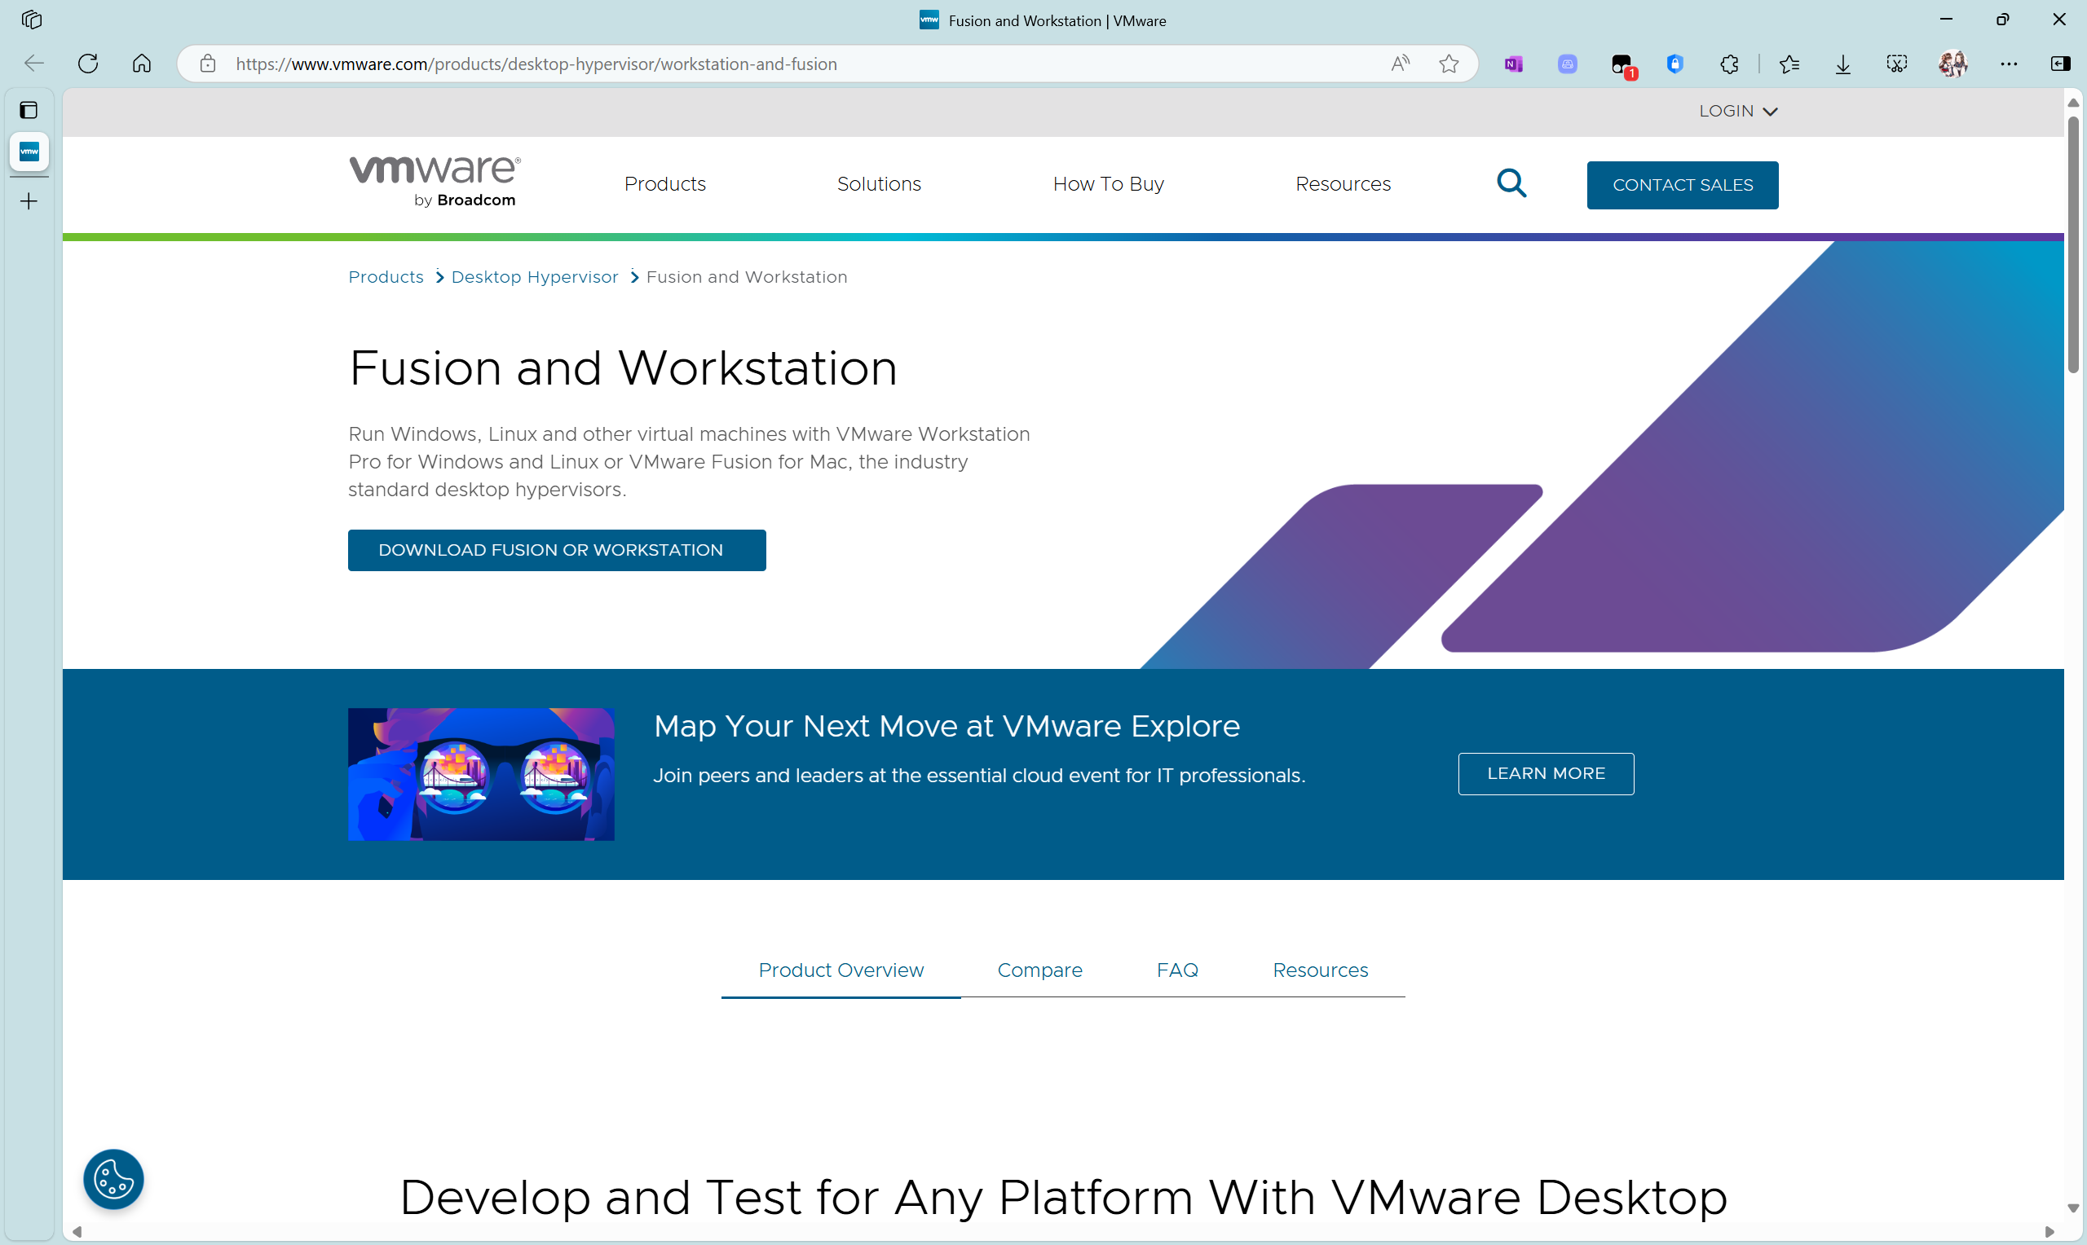Open the Favorites list icon

(x=1789, y=64)
